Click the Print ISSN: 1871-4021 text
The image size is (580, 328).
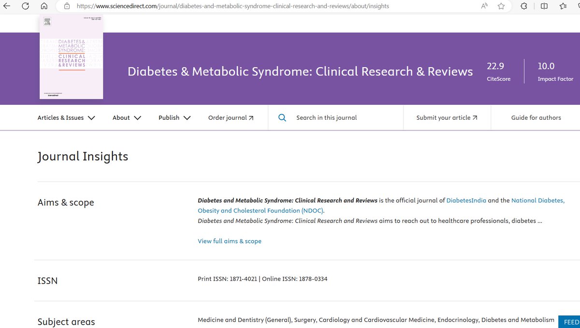229,279
